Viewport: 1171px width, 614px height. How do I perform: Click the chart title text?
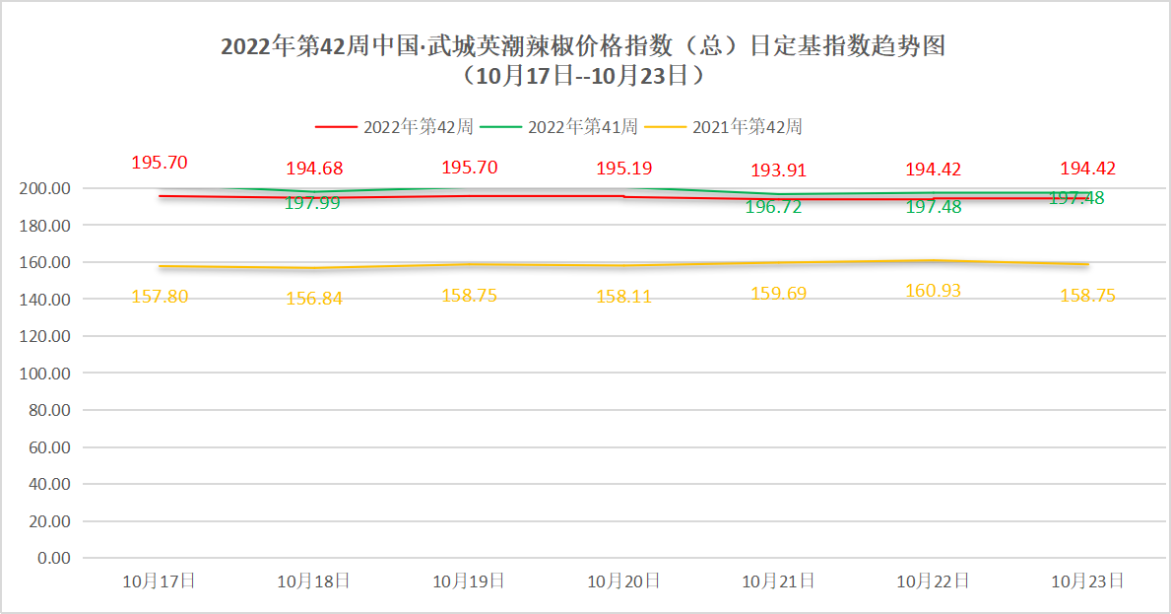point(583,46)
